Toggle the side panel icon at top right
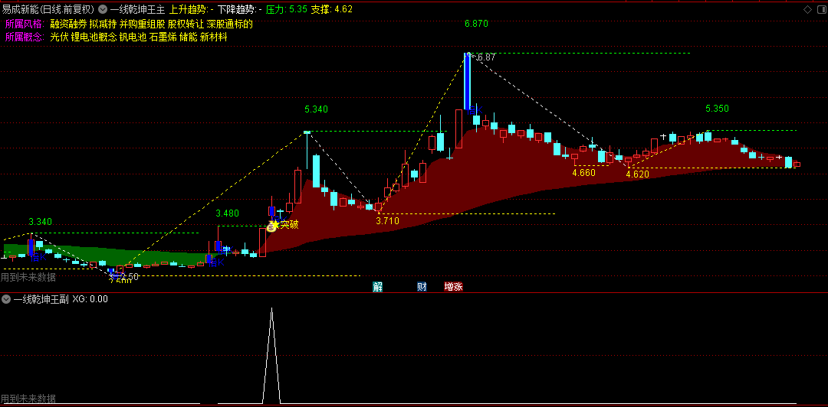 820,9
